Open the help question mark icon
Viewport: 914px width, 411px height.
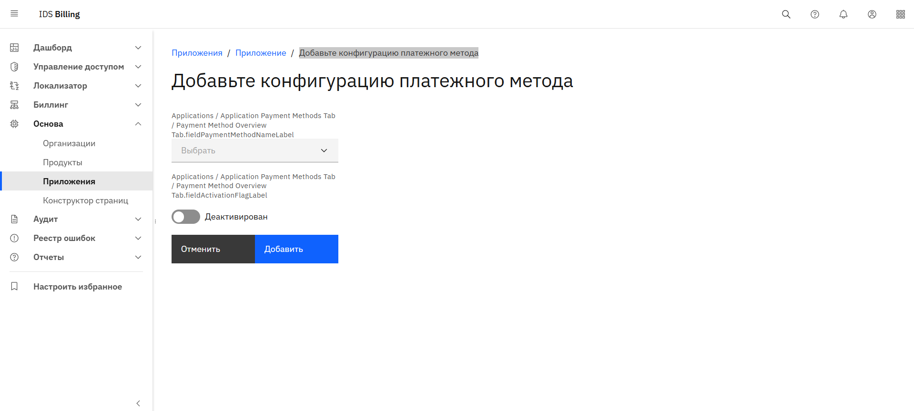click(814, 14)
